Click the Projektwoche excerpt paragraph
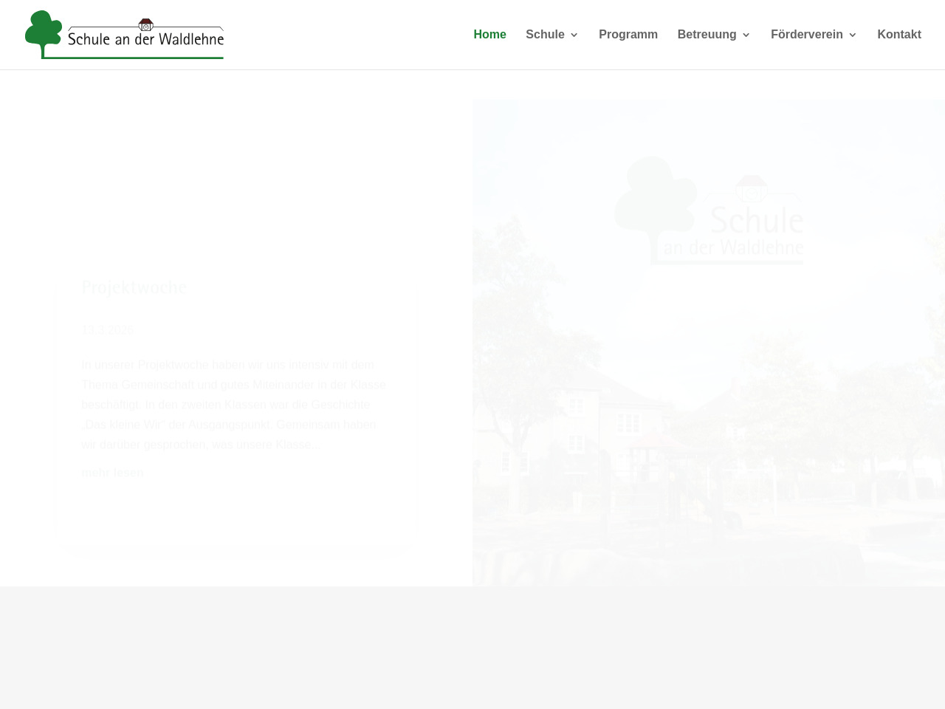 [x=234, y=405]
